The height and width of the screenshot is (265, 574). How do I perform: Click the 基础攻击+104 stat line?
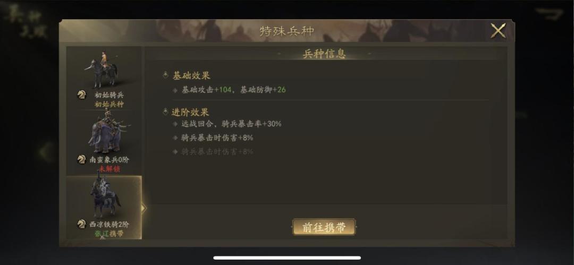coord(234,90)
